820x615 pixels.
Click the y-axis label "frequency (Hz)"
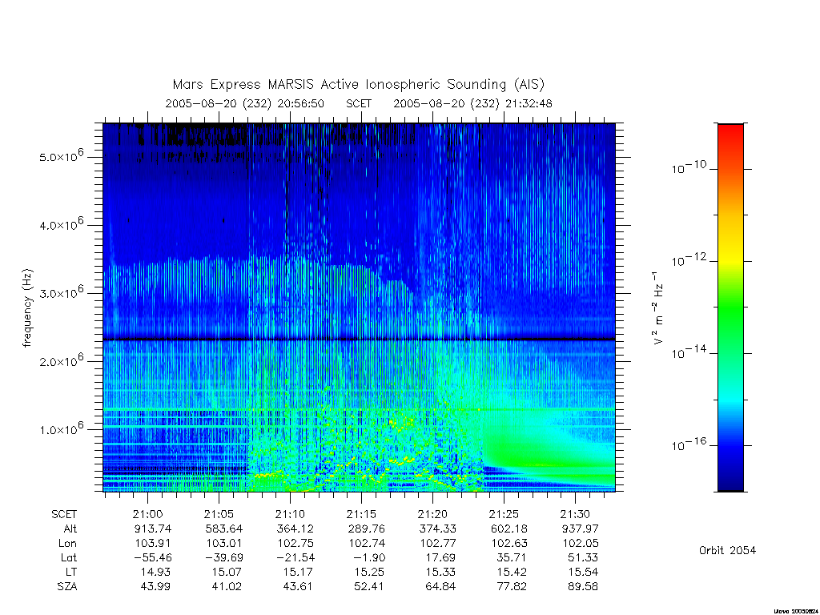click(x=28, y=307)
